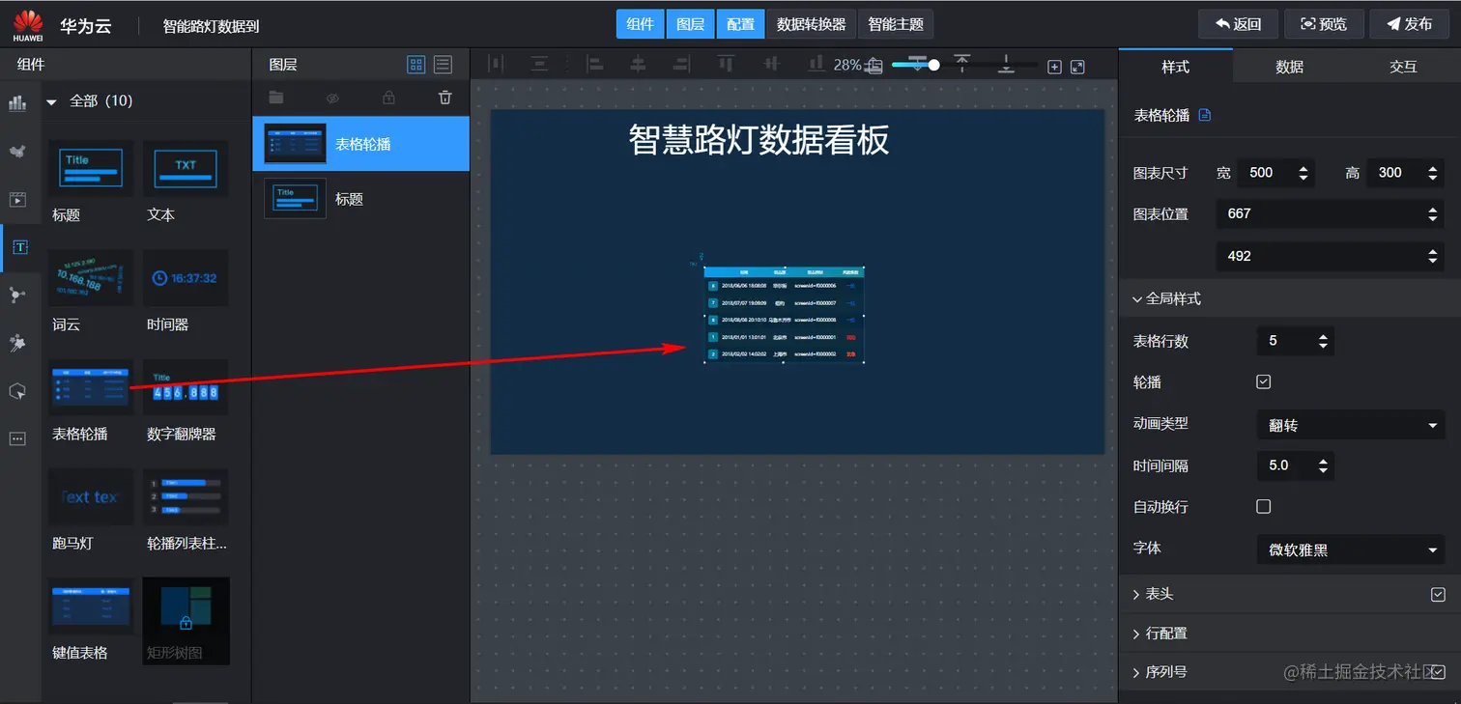Click the align bottom toolbar icon

coord(816,65)
